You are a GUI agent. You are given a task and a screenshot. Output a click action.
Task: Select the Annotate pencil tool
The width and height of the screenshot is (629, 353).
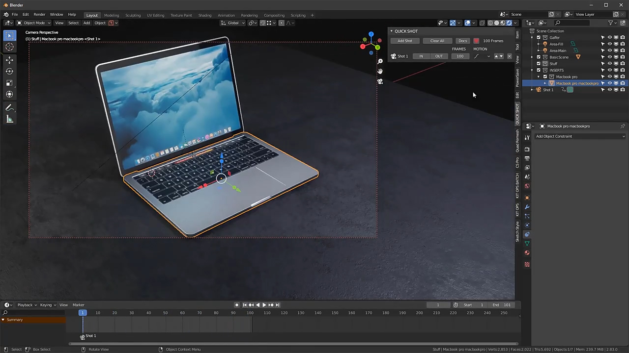pos(9,108)
